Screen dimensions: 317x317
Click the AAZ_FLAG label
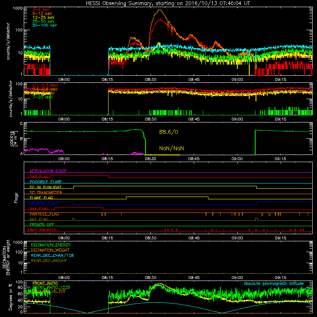pos(39,219)
